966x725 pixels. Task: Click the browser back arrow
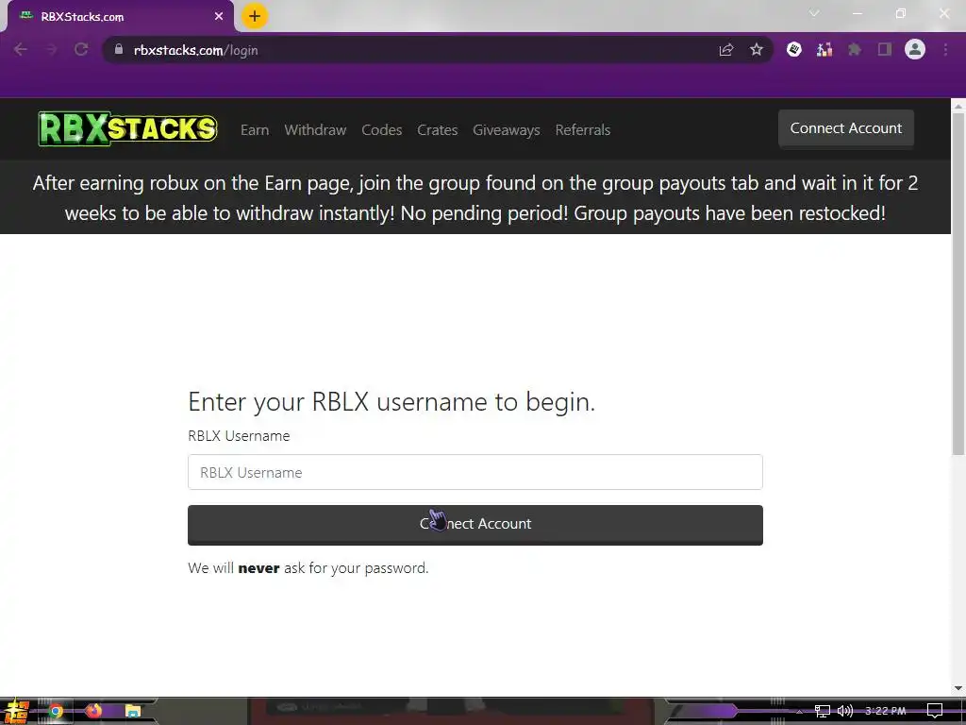21,49
